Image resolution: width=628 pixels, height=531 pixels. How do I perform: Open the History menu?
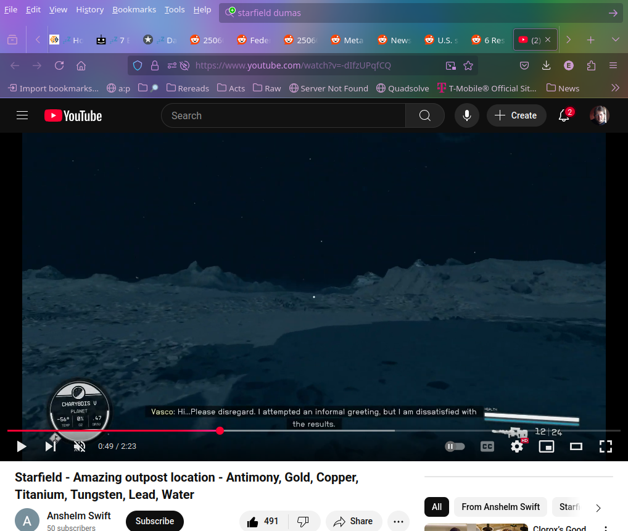point(89,10)
